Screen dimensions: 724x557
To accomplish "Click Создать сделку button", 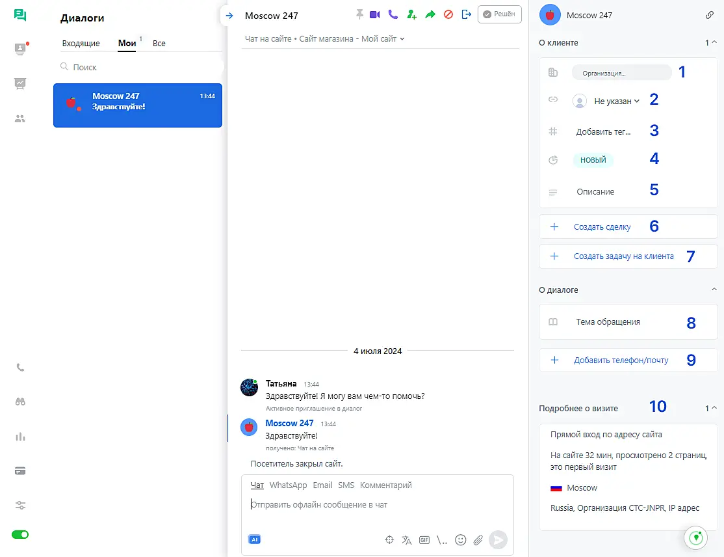I will 602,227.
